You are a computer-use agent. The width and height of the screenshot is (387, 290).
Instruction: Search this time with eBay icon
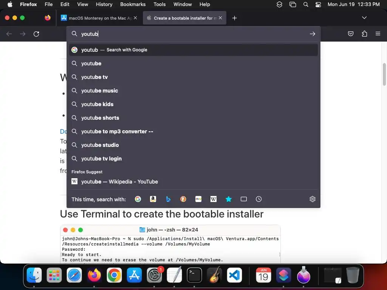pos(198,199)
